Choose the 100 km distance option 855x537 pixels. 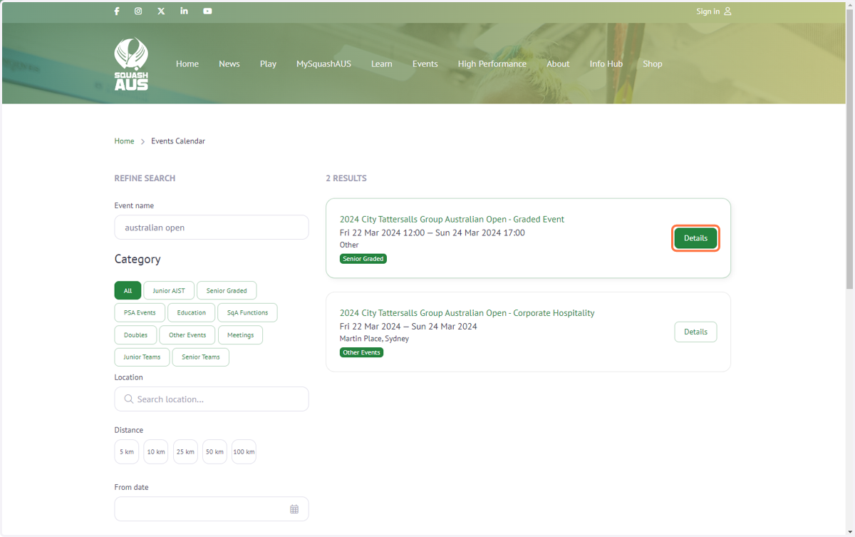tap(244, 451)
